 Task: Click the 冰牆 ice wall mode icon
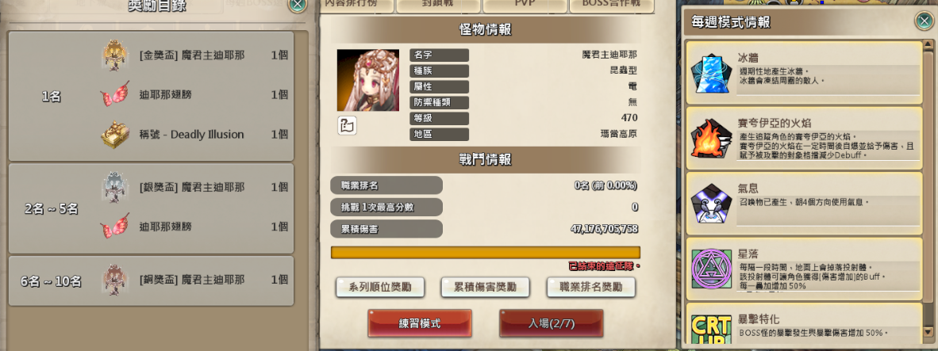711,74
